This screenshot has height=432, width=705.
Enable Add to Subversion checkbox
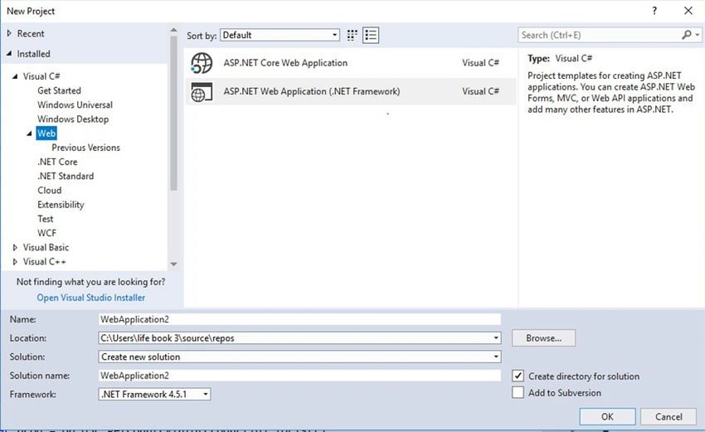[518, 392]
